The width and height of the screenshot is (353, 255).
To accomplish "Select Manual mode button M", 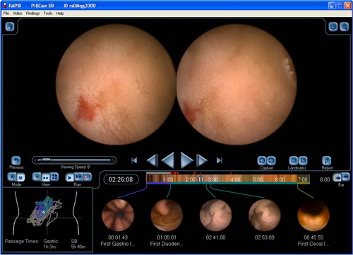I will (x=20, y=177).
